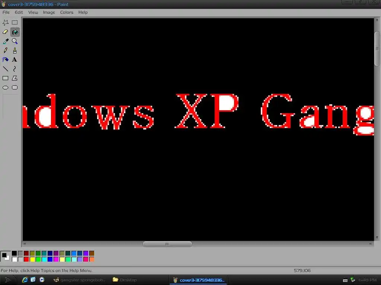Image resolution: width=381 pixels, height=285 pixels.
Task: Activate the Fill With Color bucket tool
Action: coord(15,32)
